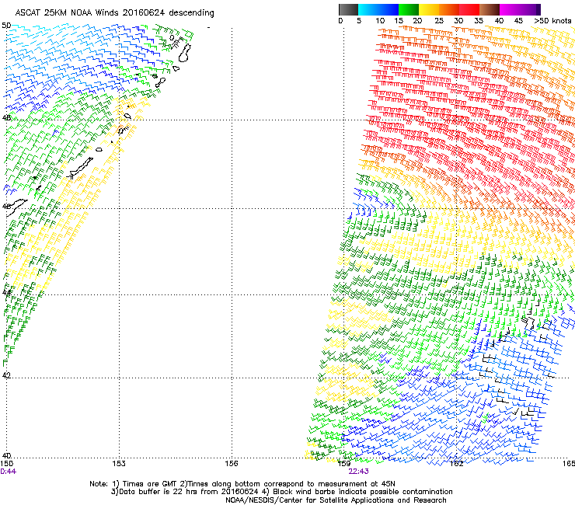Viewport: 575px width, 505px height.
Task: Click the '>50 knots' legend label
Action: (552, 21)
